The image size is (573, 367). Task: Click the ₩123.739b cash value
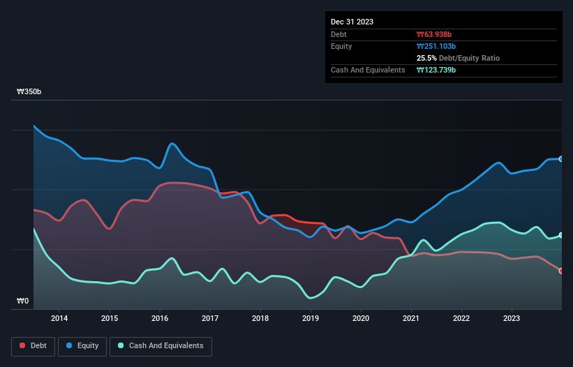436,70
